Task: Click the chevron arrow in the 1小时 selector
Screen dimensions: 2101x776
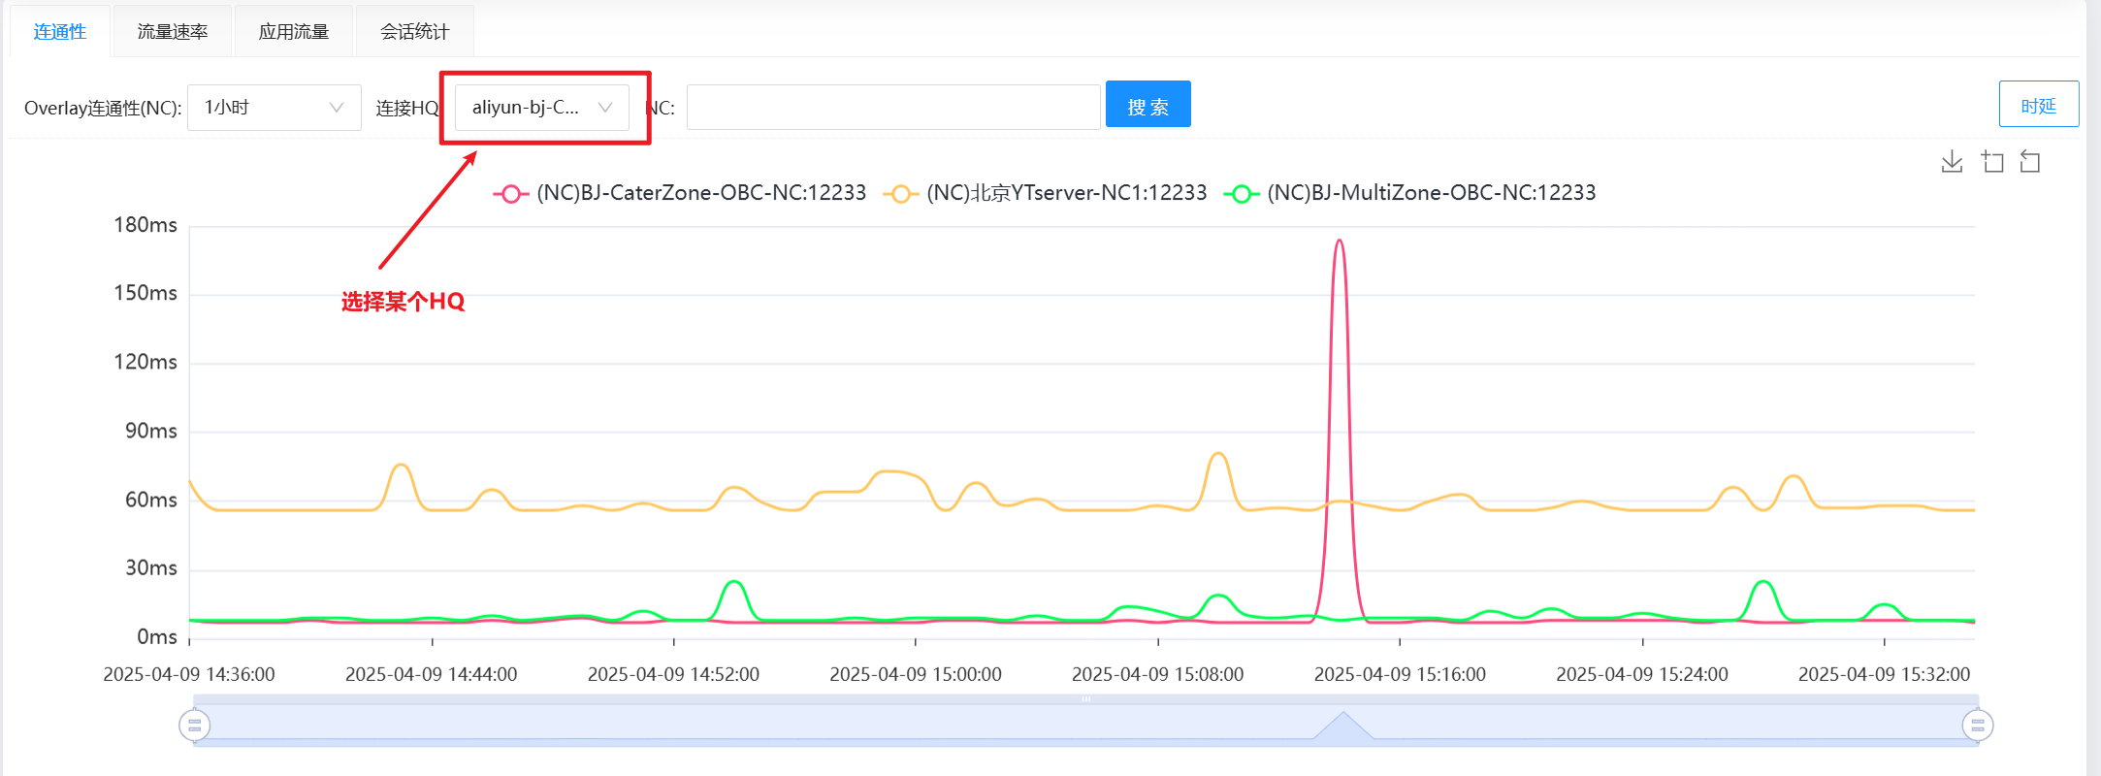Action: coord(337,108)
